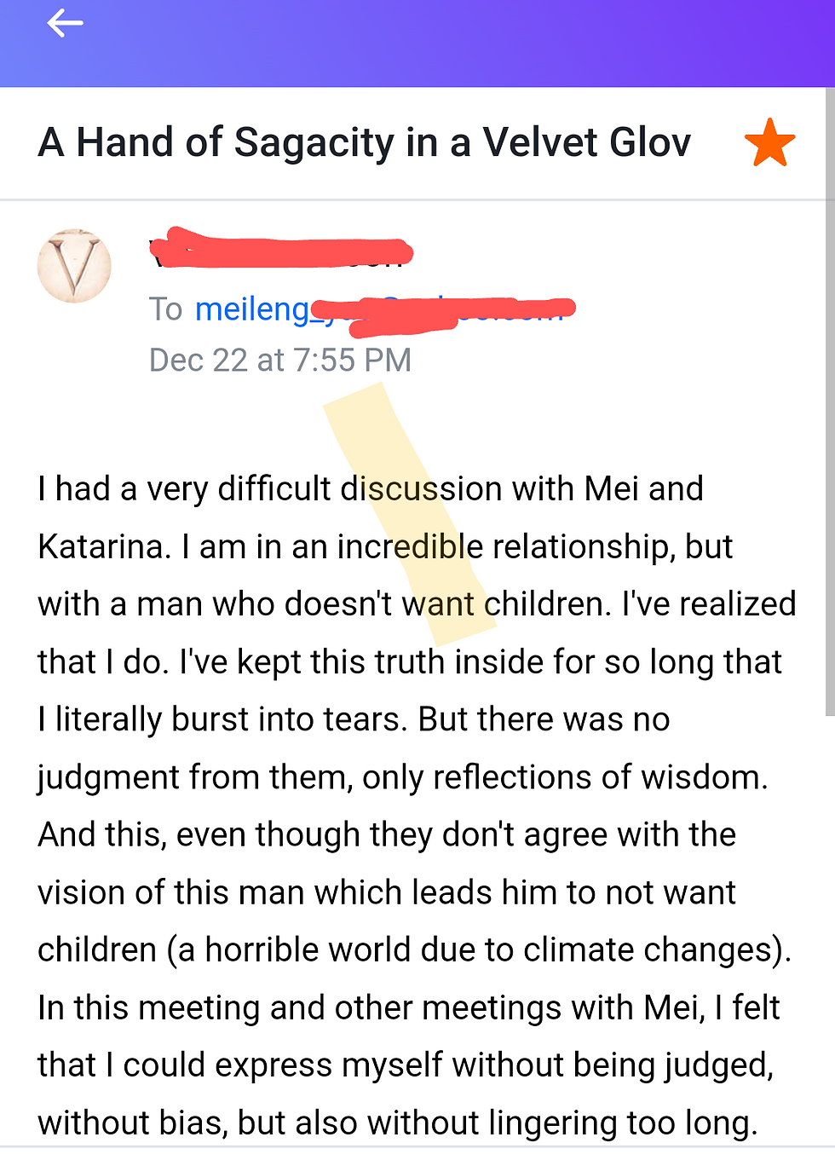Open the sender's V avatar
Image resolution: width=835 pixels, height=1160 pixels.
[74, 266]
